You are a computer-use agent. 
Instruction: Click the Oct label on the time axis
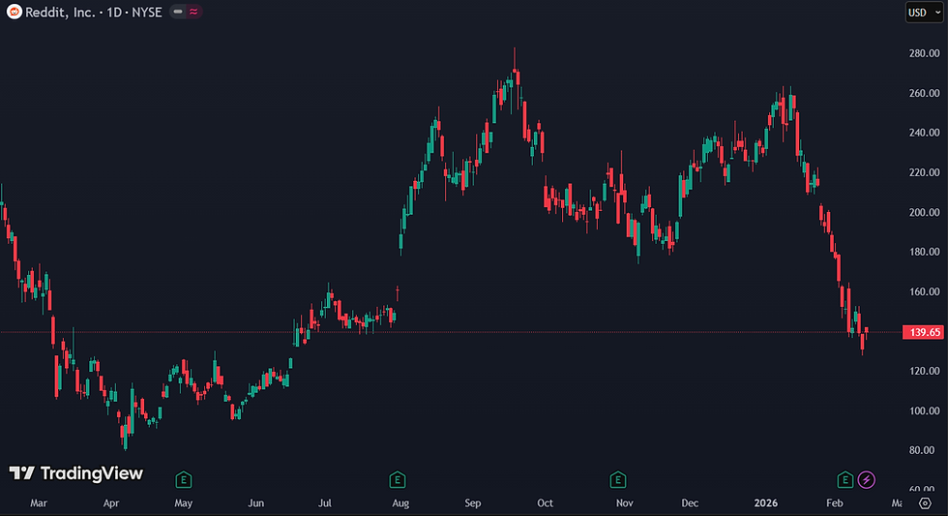coord(545,502)
